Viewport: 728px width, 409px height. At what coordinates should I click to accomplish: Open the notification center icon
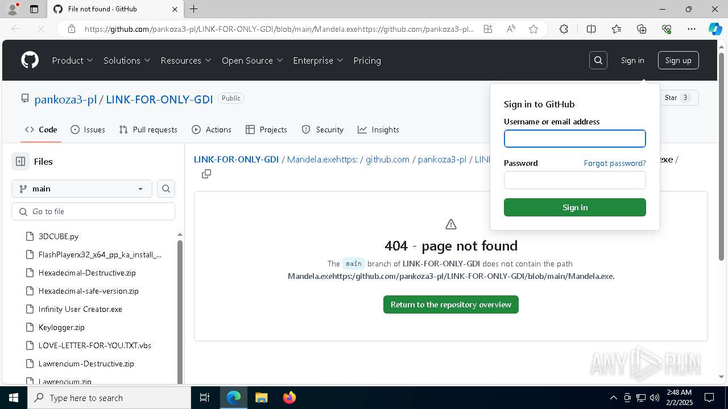(x=709, y=398)
